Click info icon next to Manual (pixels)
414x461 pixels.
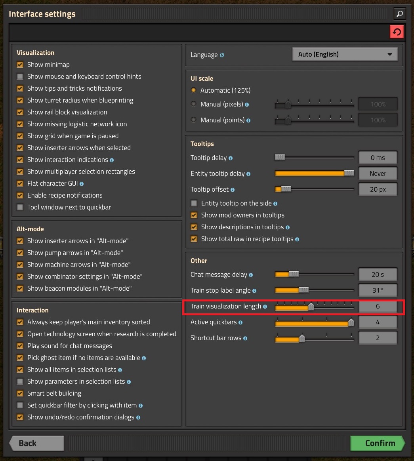247,105
